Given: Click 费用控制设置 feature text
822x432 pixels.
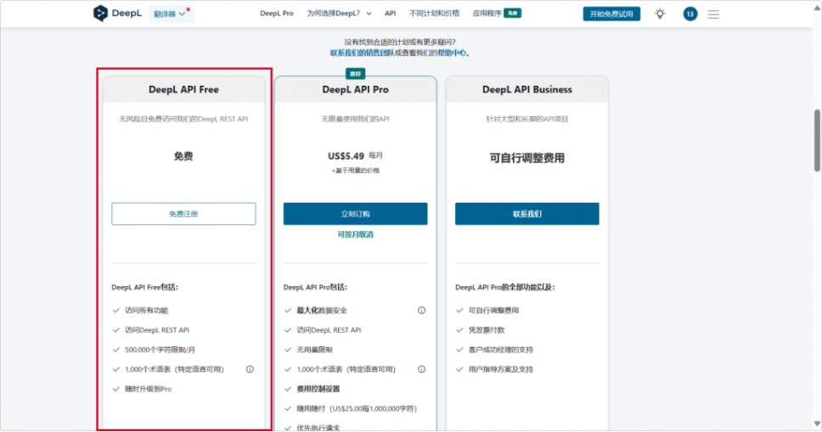Looking at the screenshot, I should (x=318, y=389).
